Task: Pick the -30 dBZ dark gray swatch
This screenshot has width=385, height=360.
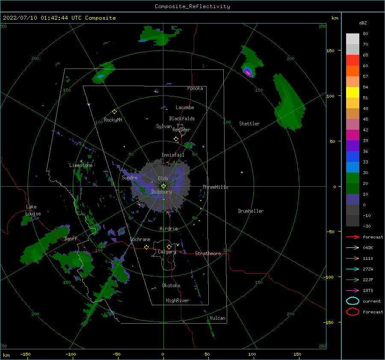Action: tap(352, 221)
